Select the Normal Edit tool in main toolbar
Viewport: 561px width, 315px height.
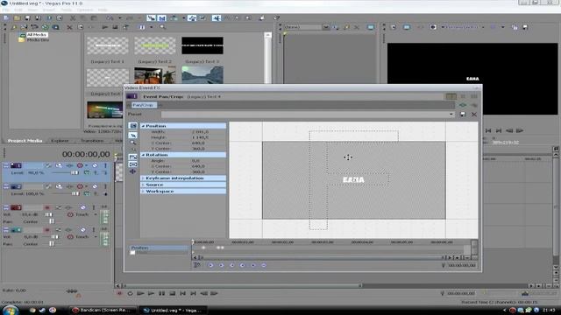pyautogui.click(x=217, y=17)
